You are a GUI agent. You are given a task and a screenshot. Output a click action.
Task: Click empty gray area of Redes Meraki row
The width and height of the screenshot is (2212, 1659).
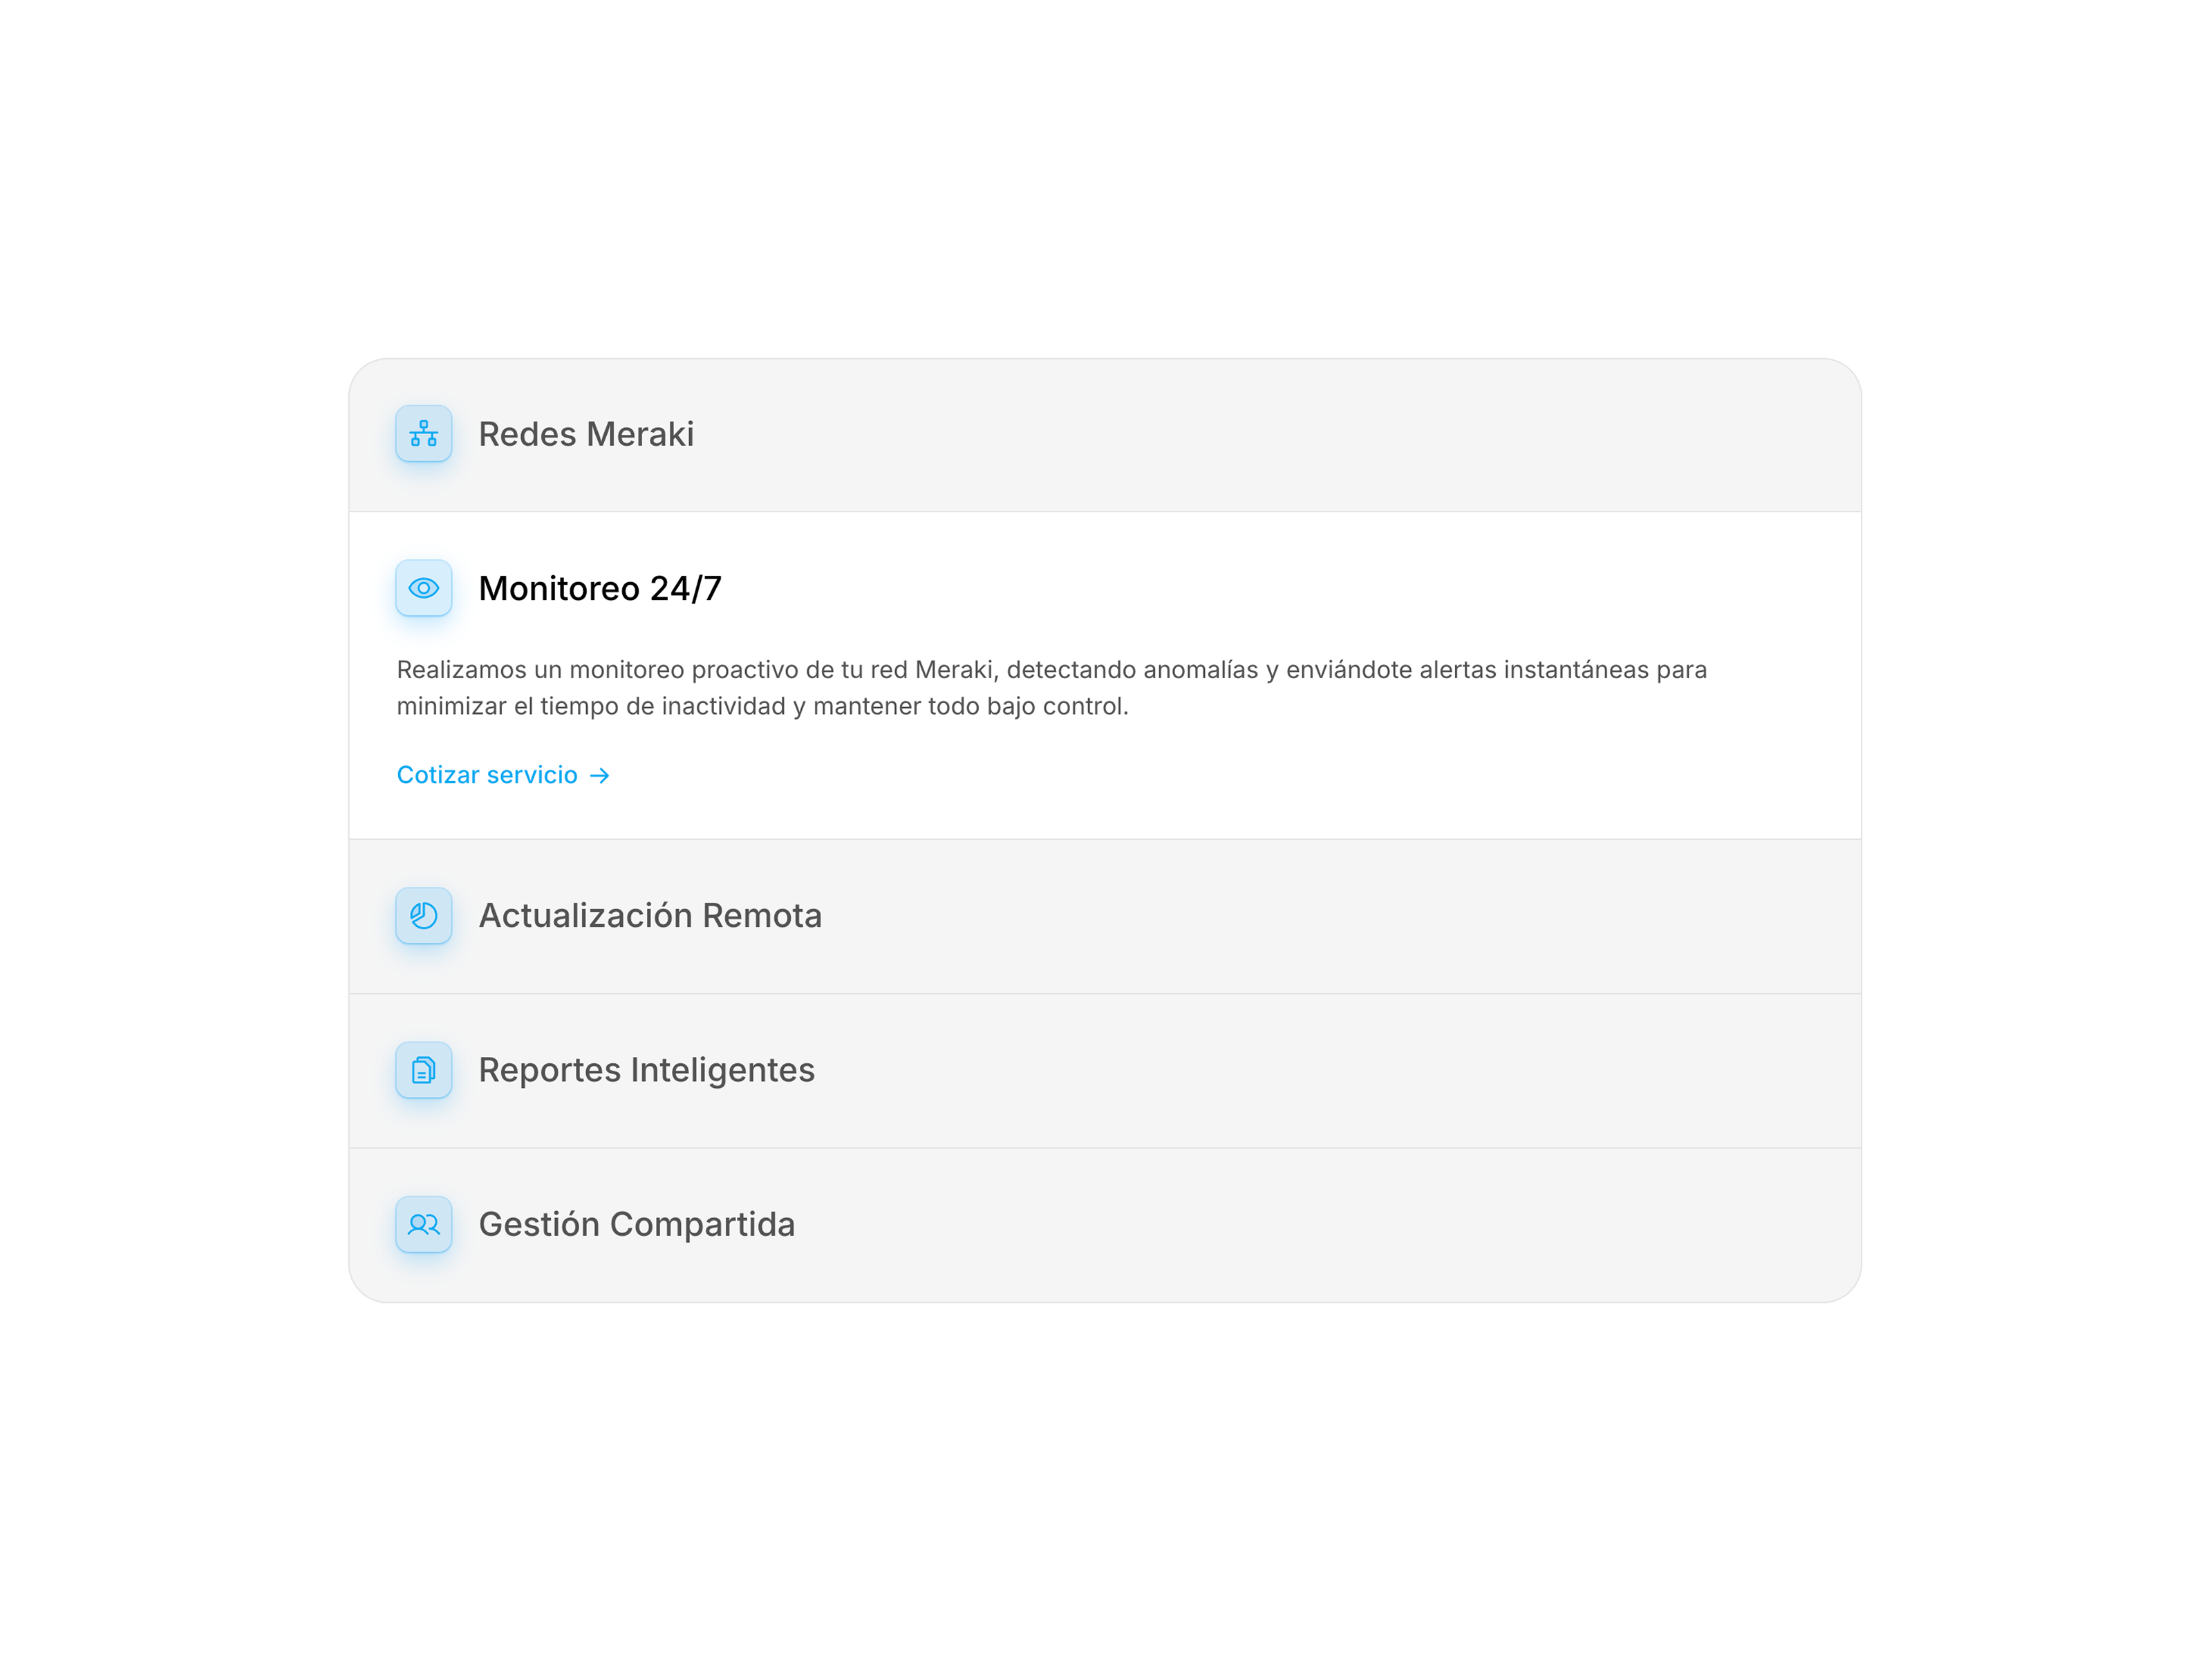(x=1300, y=435)
